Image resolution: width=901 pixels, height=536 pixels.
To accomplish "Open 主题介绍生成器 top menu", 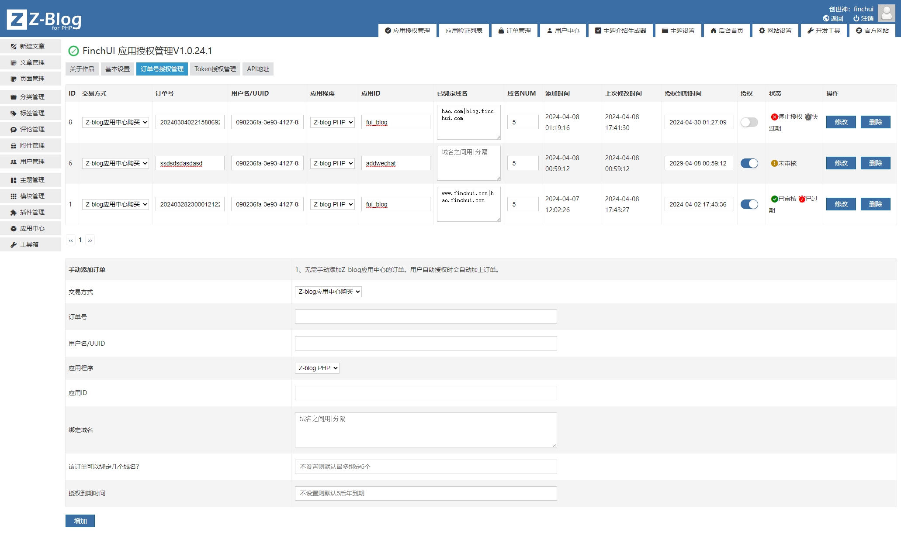I will coord(620,31).
